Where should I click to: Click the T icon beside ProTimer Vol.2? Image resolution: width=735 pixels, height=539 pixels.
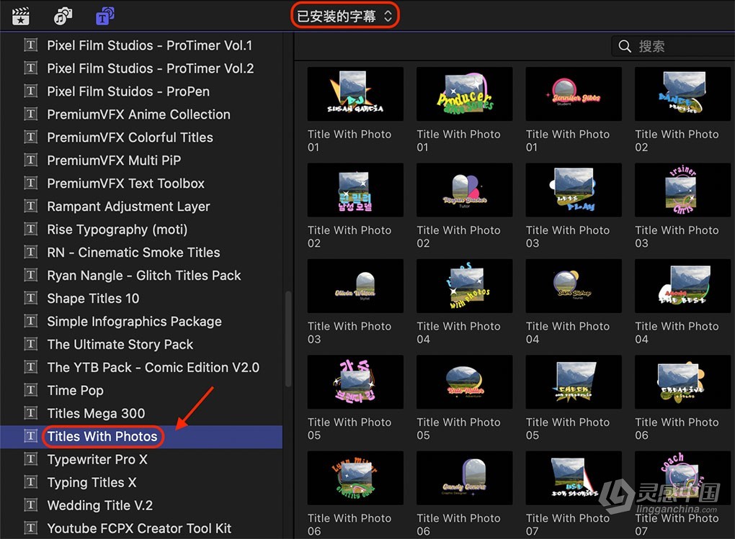point(30,68)
